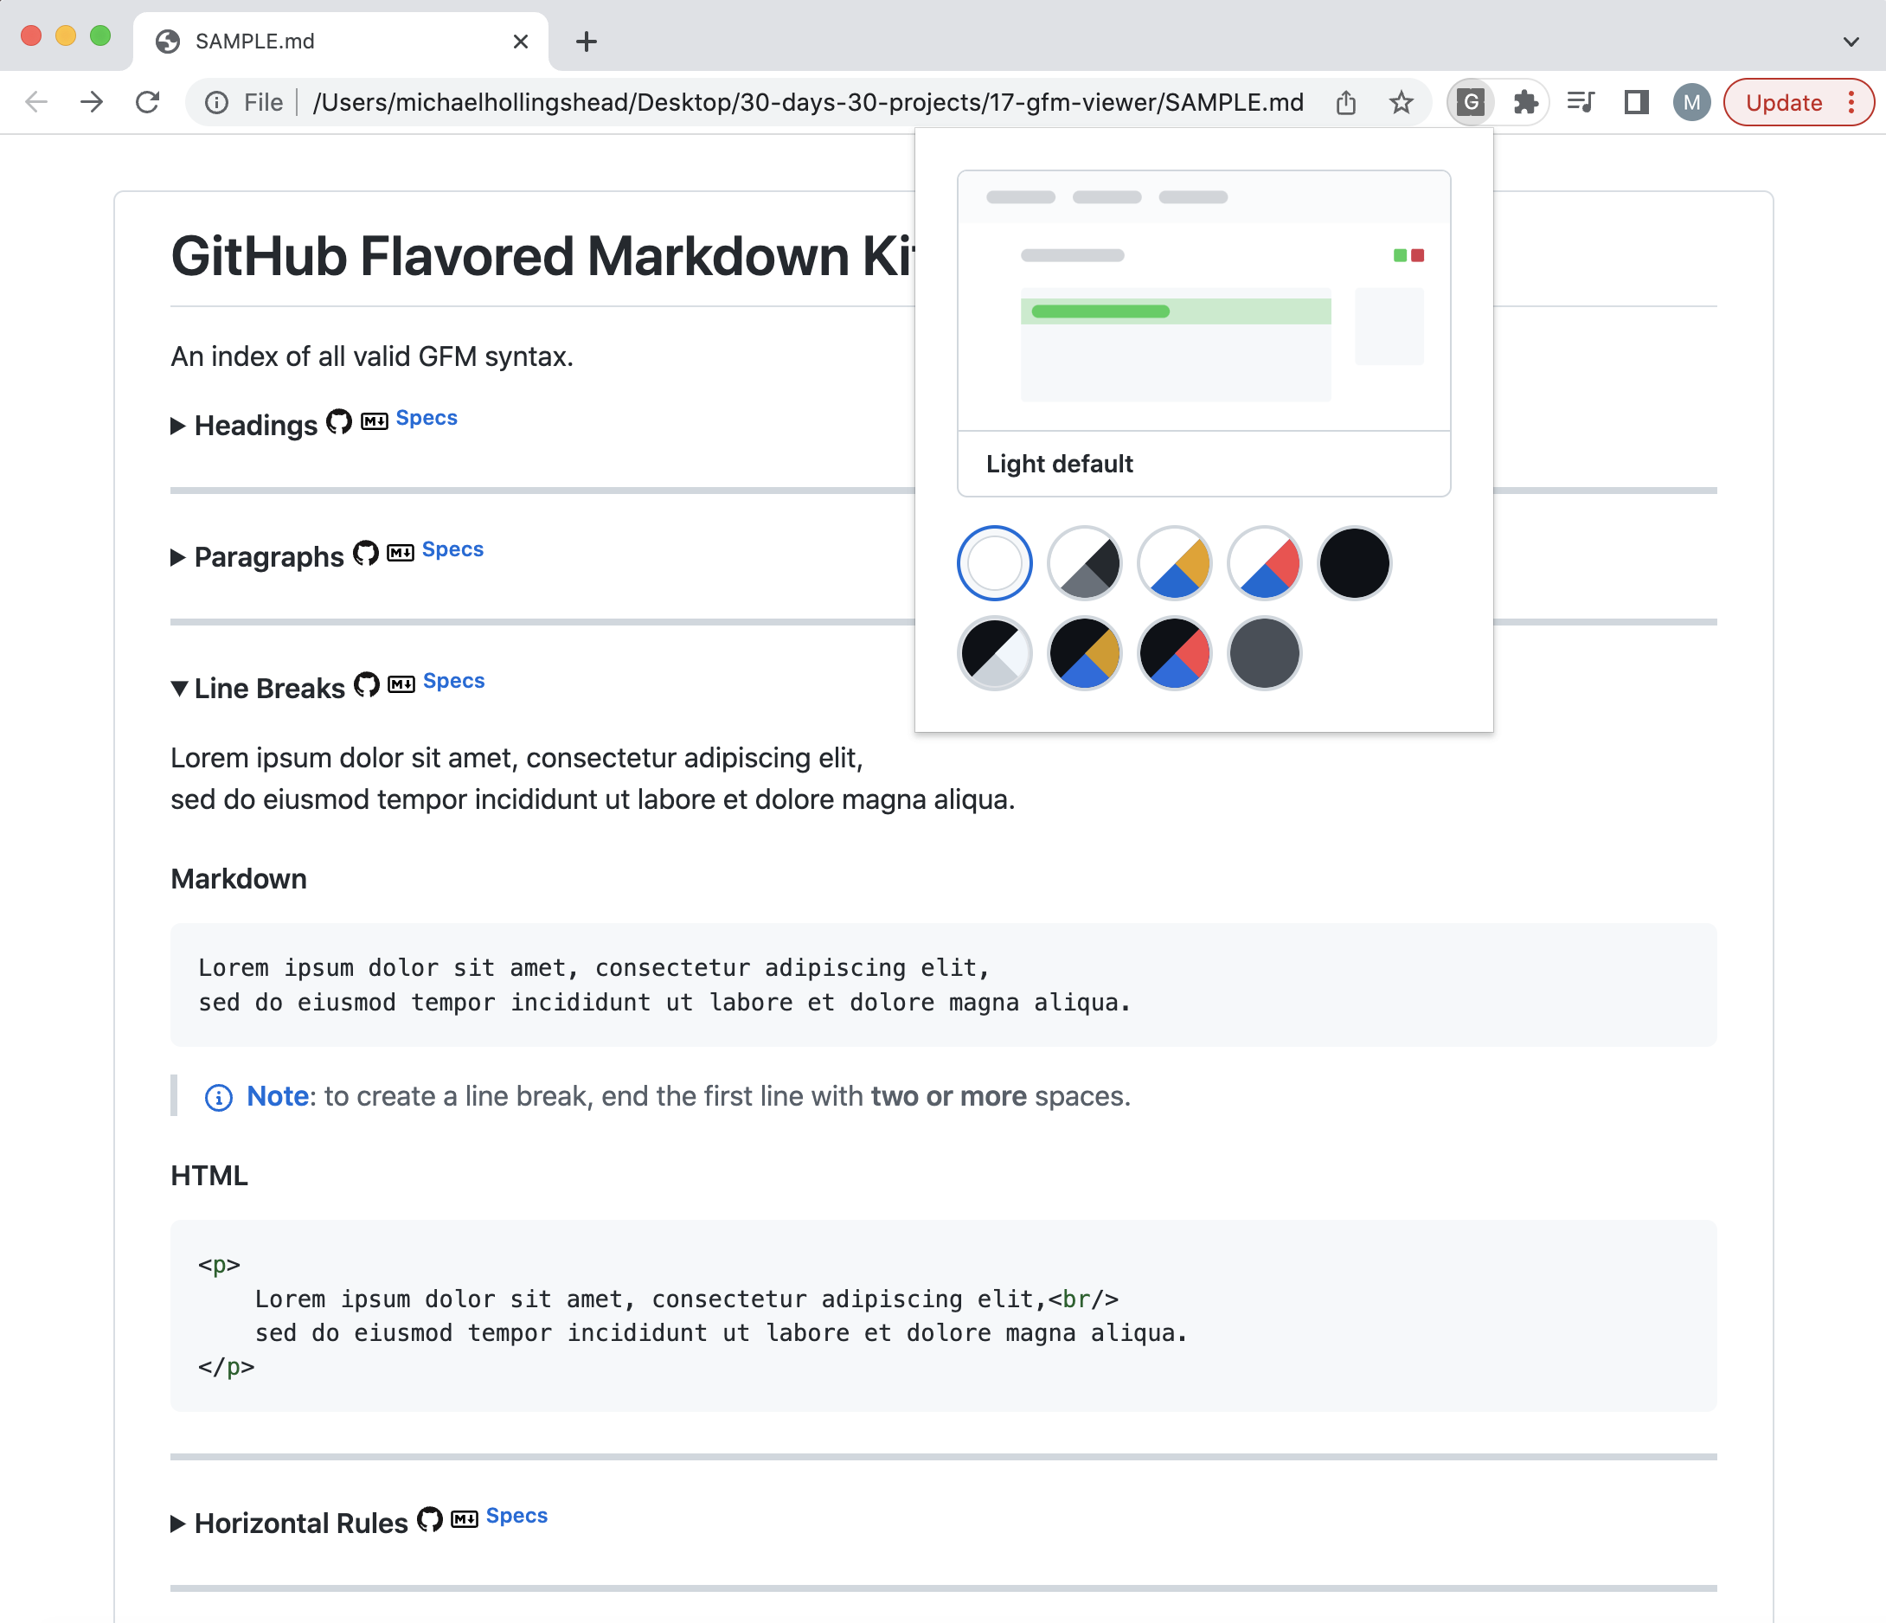Click the GitHub icon beside Headings
Image resolution: width=1886 pixels, height=1623 pixels.
338,421
